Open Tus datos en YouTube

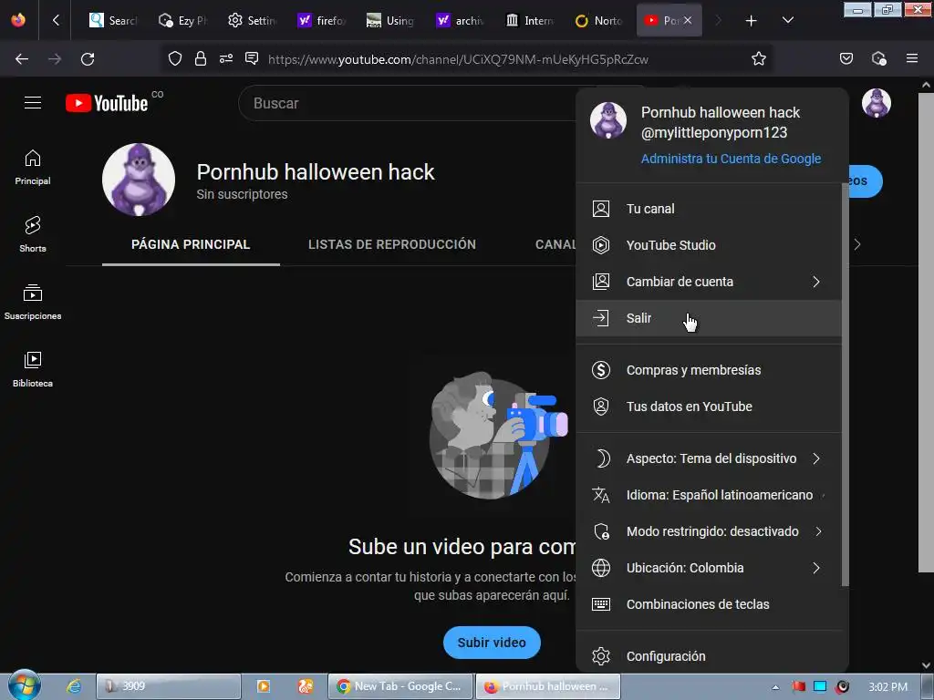click(709, 407)
